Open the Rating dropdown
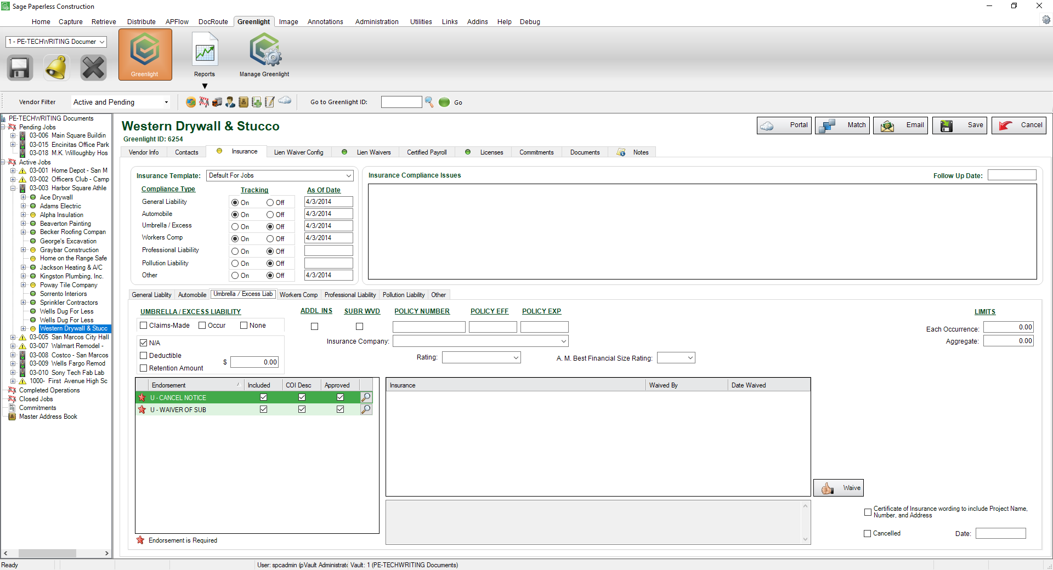1053x570 pixels. (x=516, y=358)
